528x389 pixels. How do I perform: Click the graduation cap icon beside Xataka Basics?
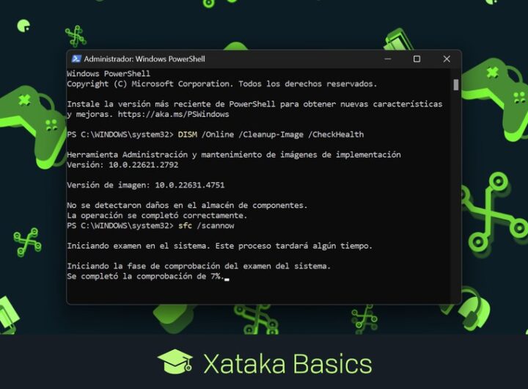click(175, 363)
